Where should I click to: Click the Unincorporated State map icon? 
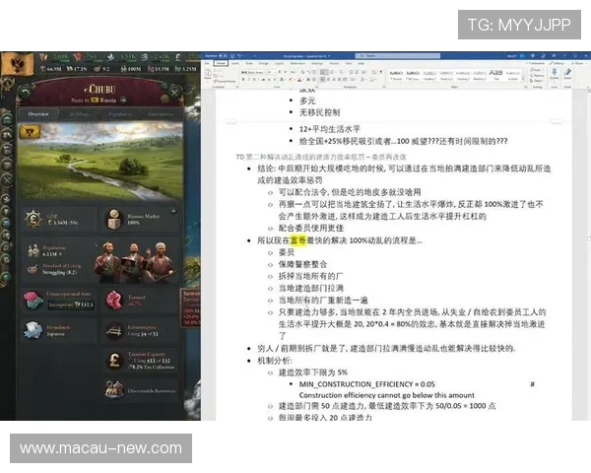pos(32,300)
